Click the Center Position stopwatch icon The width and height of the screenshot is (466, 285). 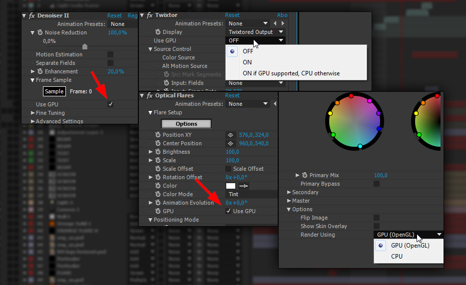click(158, 143)
